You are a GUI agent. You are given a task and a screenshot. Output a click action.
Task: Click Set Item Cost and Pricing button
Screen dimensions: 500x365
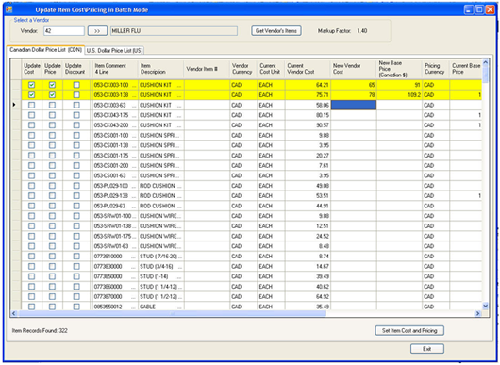(409, 330)
